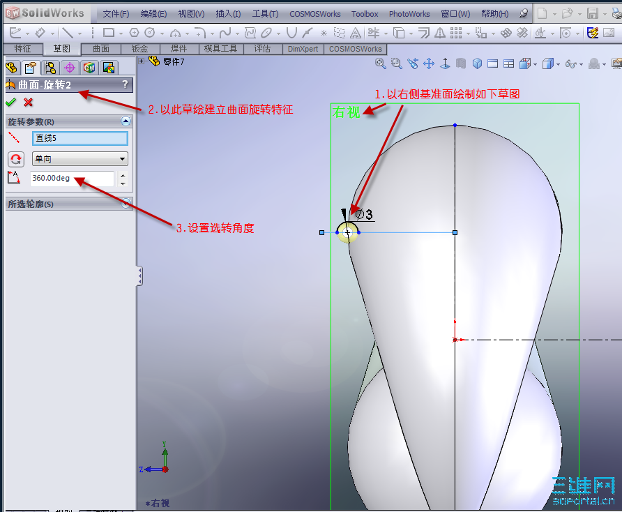Select the Line sketch tool

point(68,33)
